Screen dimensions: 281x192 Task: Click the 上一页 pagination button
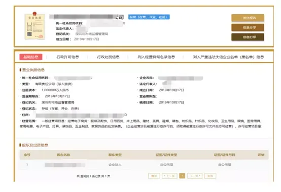[x=169, y=176]
